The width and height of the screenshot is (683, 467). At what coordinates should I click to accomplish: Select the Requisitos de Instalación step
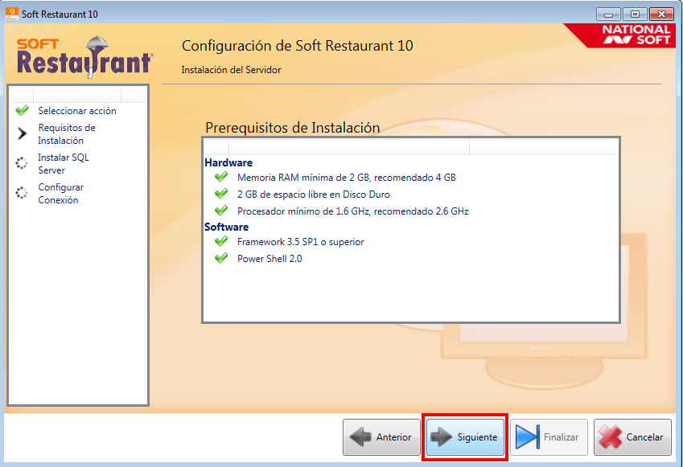tap(67, 134)
